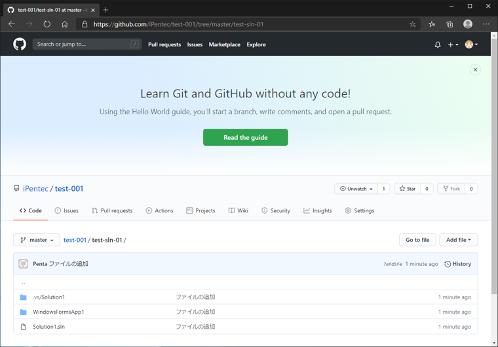The height and width of the screenshot is (347, 498).
Task: Click the GitHub Octocat logo
Action: pos(20,44)
